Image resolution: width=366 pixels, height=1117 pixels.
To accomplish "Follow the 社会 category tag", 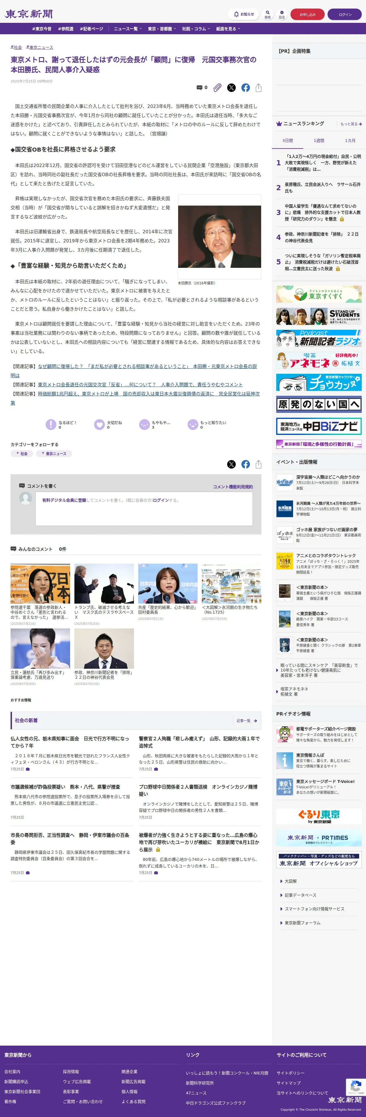I will coord(22,453).
